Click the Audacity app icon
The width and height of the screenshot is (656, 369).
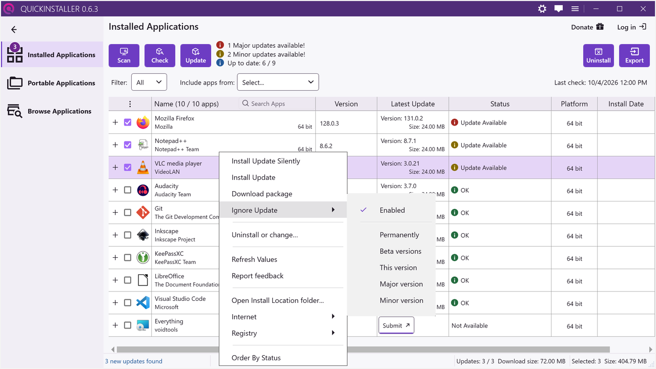pyautogui.click(x=143, y=190)
